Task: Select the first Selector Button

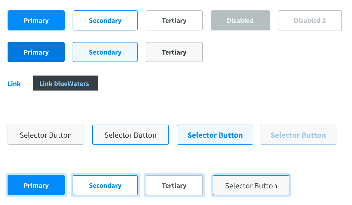Action: [46, 135]
